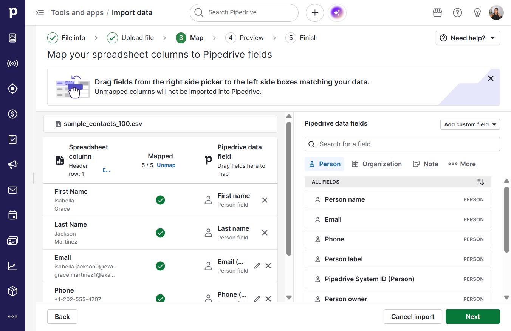Viewport: 511px width, 331px height.
Task: Select the Person name field
Action: 398,199
